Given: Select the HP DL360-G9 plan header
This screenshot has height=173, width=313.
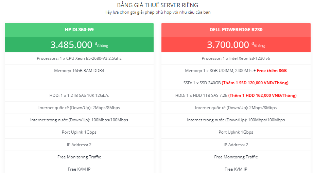Looking at the screenshot, I should coord(79,30).
